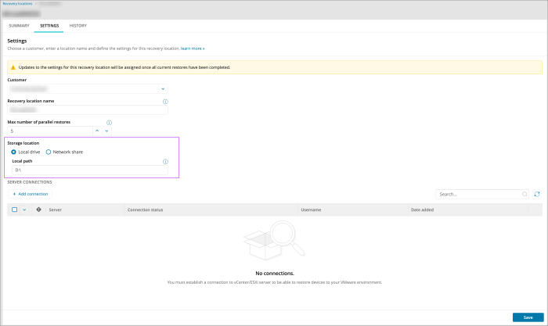Tick the select-all checkbox in table header
This screenshot has width=548, height=326.
coord(14,210)
